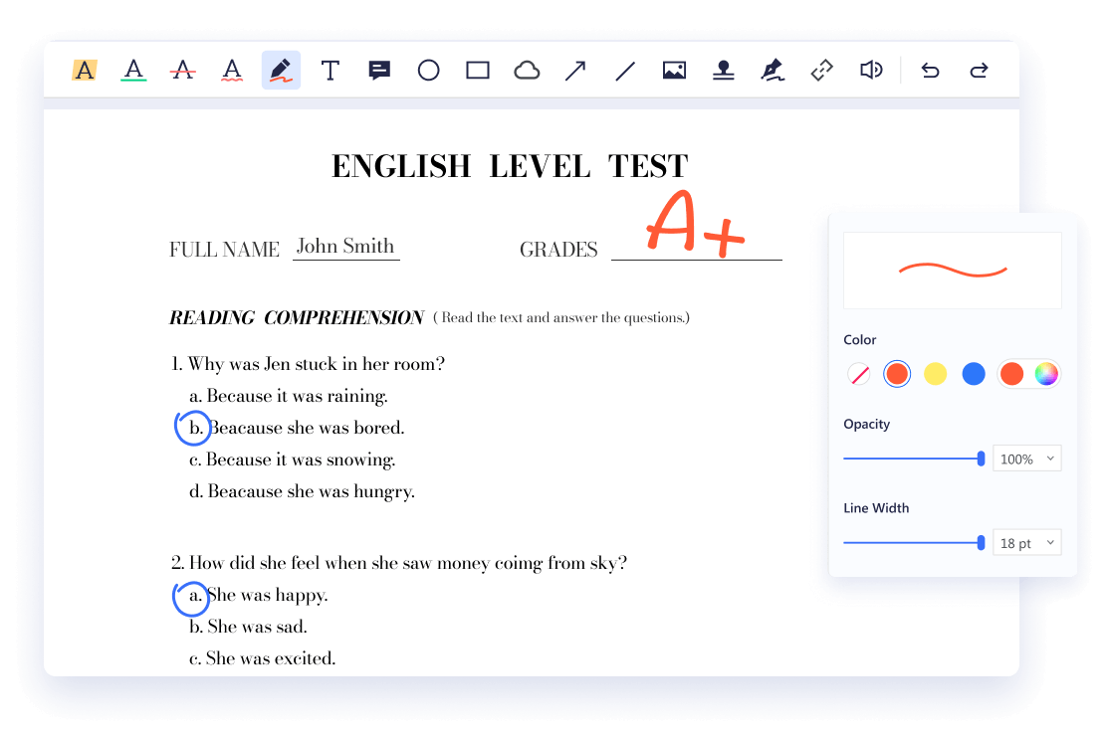Image resolution: width=1107 pixels, height=736 pixels.
Task: Select the Arrow drawing tool
Action: pyautogui.click(x=575, y=71)
